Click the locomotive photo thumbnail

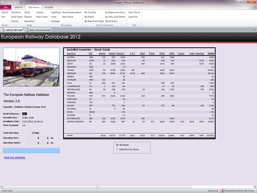31,67
